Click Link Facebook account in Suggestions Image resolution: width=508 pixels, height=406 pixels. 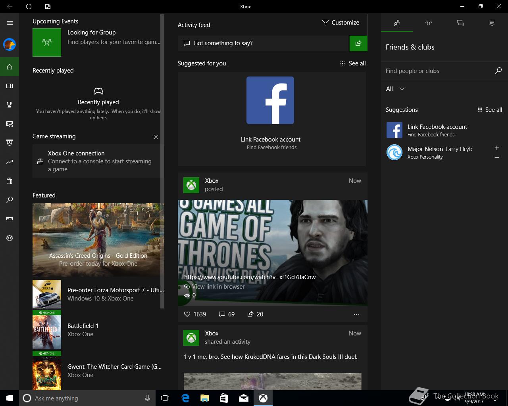click(437, 127)
